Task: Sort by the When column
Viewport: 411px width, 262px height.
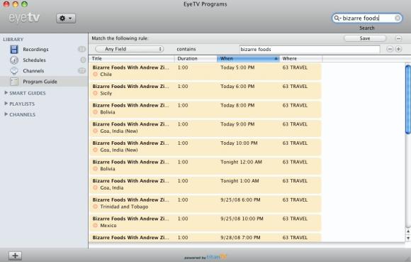Action: [x=248, y=58]
